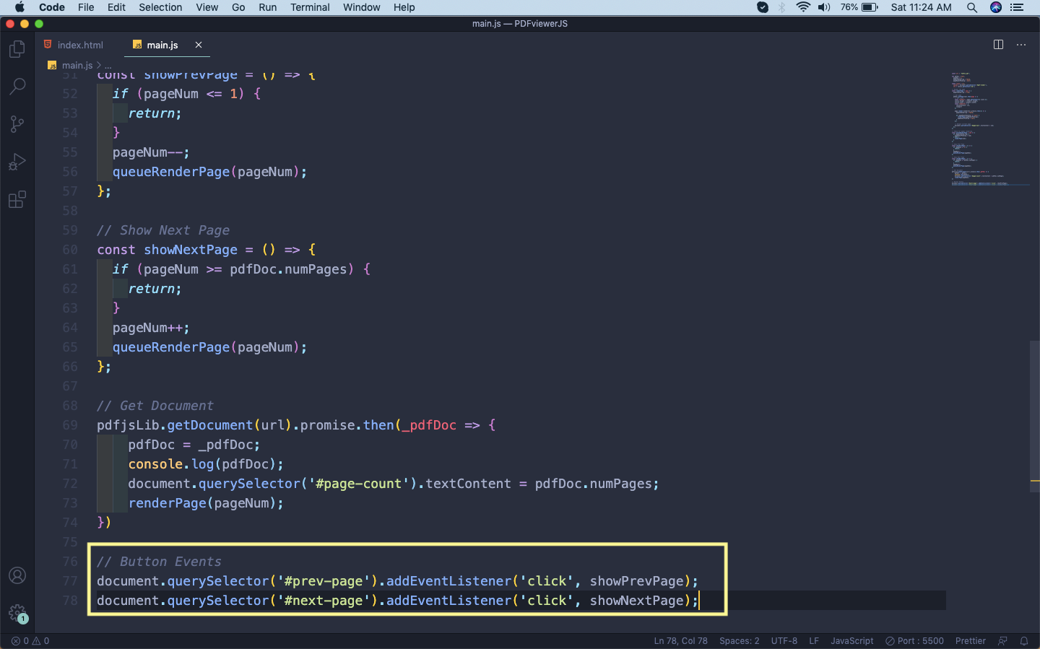
Task: Click LF to change end of line
Action: [x=814, y=640]
